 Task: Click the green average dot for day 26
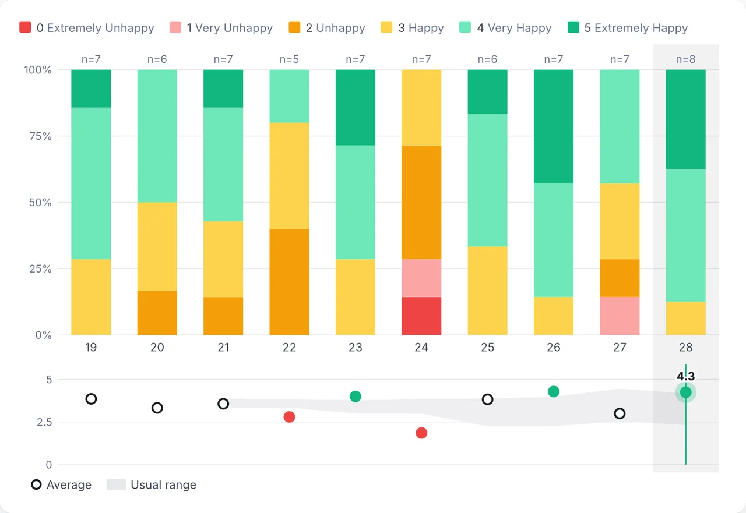tap(554, 391)
